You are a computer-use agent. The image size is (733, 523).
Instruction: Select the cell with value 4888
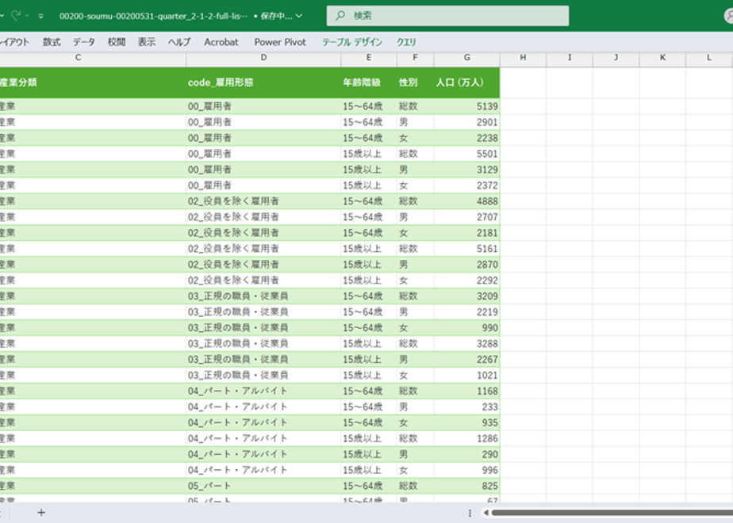pos(467,201)
